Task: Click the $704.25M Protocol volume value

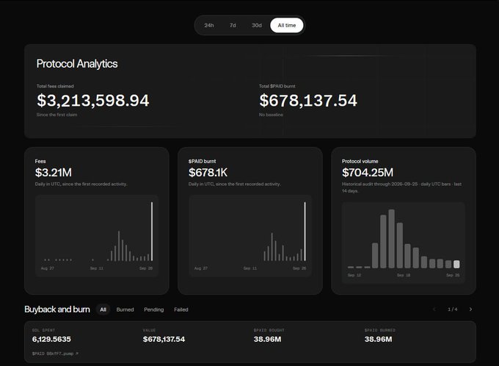Action: pyautogui.click(x=368, y=173)
